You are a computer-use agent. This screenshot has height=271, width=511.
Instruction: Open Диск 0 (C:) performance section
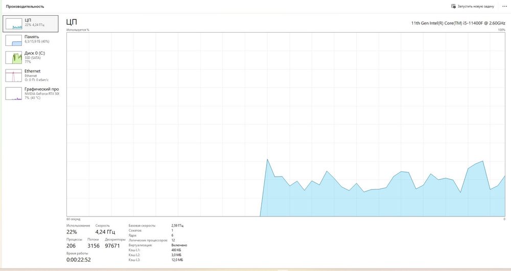click(31, 57)
